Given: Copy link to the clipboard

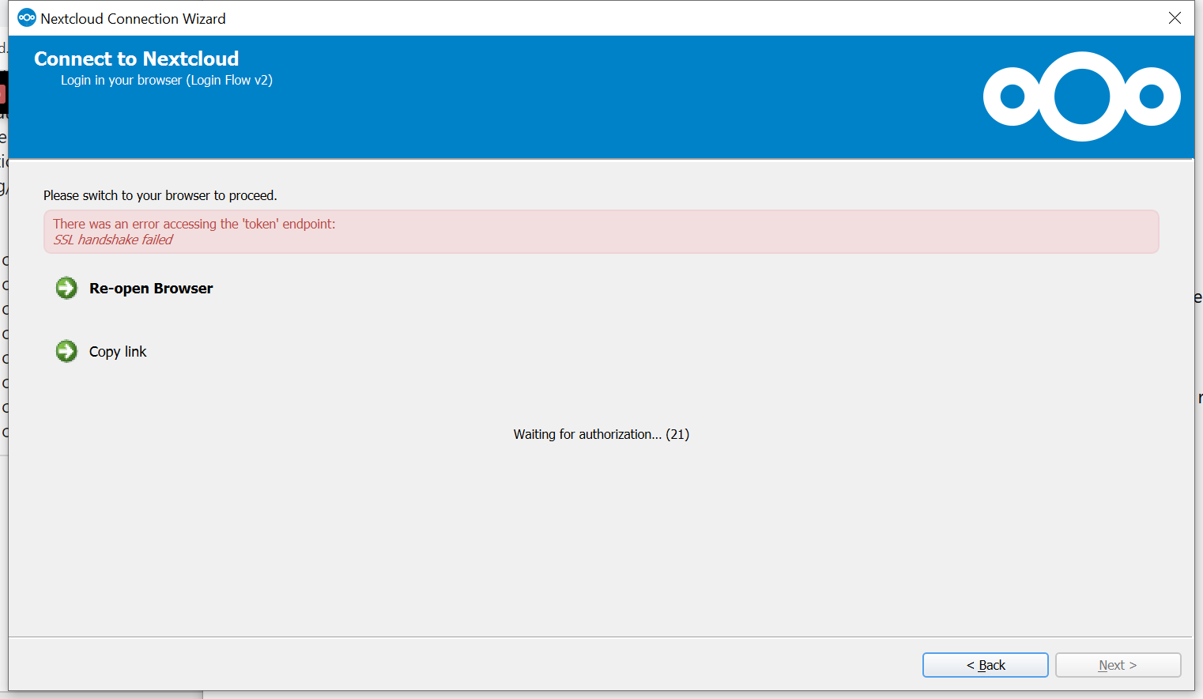Looking at the screenshot, I should [118, 352].
